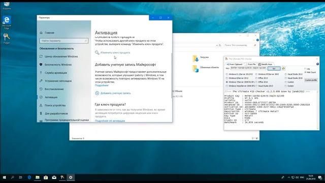Show hidden system tray icons
This screenshot has width=325, height=183.
pos(289,177)
